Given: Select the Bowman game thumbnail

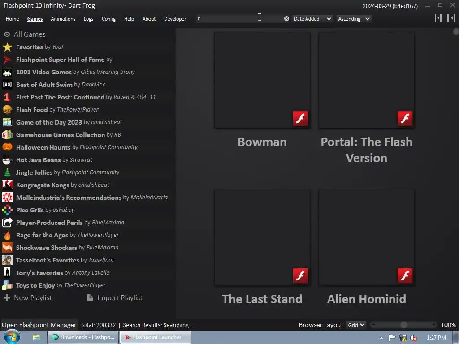Looking at the screenshot, I should pos(262,80).
